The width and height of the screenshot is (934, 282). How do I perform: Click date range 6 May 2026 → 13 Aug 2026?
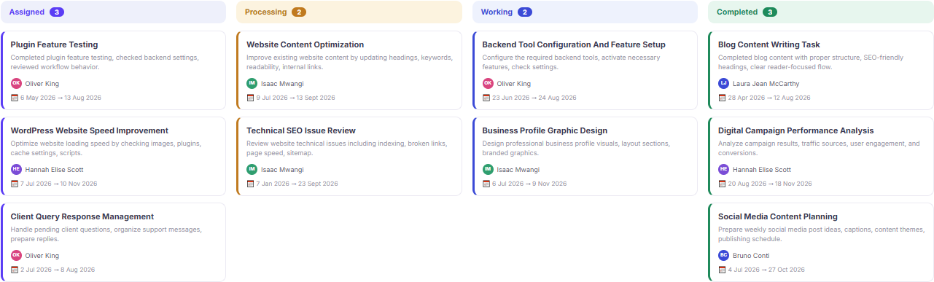pyautogui.click(x=61, y=98)
